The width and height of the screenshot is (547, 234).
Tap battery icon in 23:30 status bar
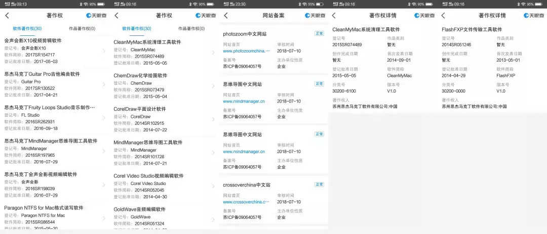coord(321,4)
